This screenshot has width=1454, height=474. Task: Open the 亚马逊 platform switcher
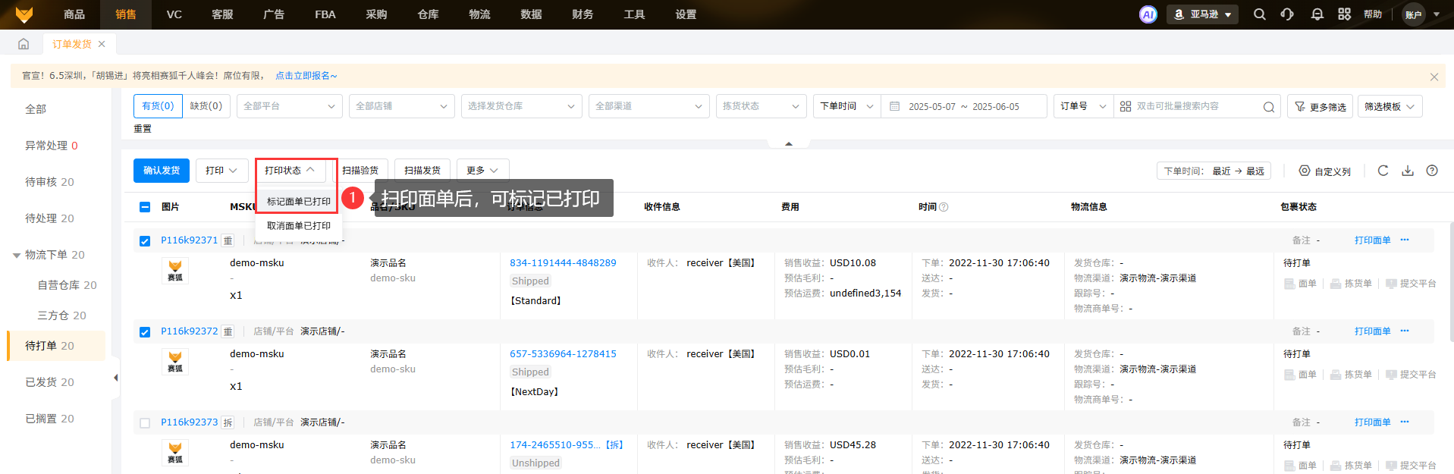(1202, 14)
